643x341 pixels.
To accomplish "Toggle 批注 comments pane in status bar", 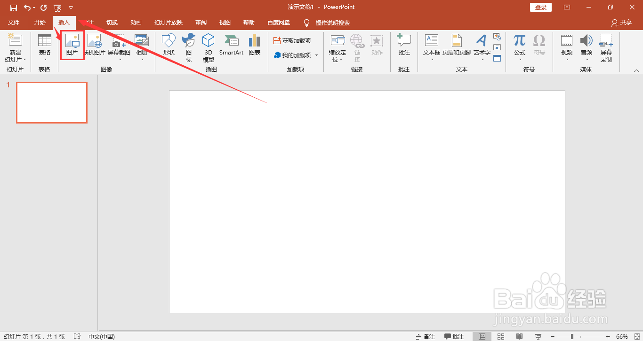I will pos(454,336).
